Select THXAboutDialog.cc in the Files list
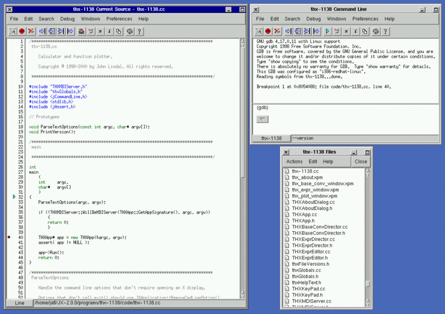Image resolution: width=445 pixels, height=314 pixels. coord(313,202)
